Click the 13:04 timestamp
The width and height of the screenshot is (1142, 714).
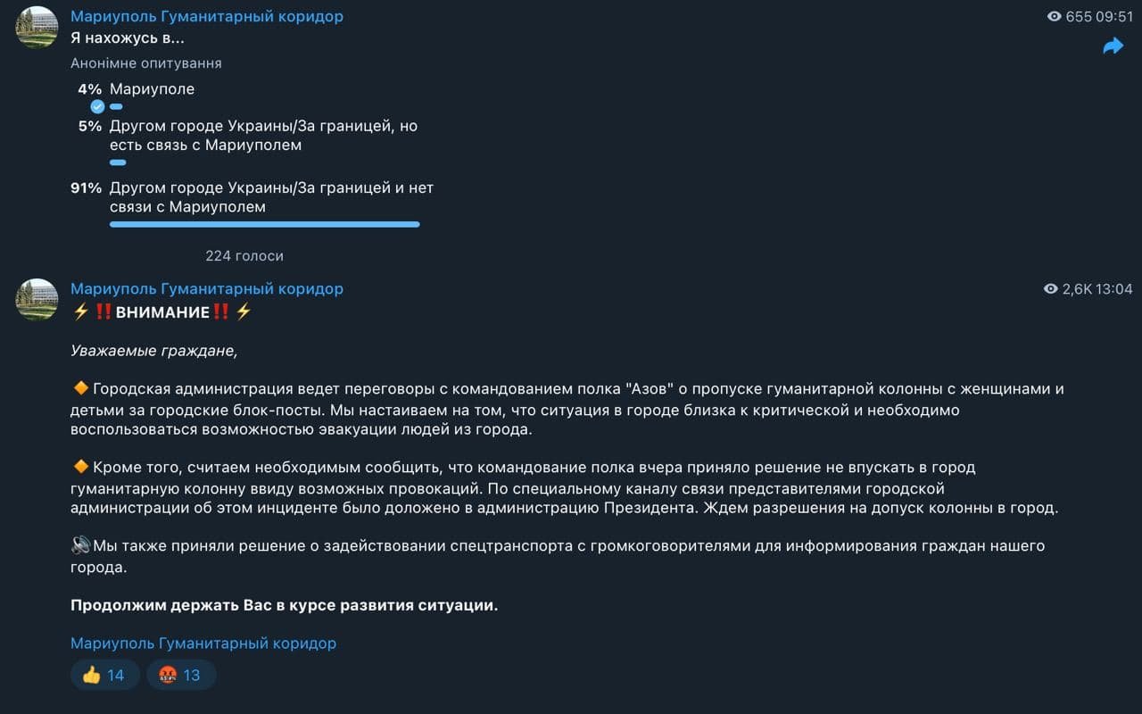[x=1114, y=289]
